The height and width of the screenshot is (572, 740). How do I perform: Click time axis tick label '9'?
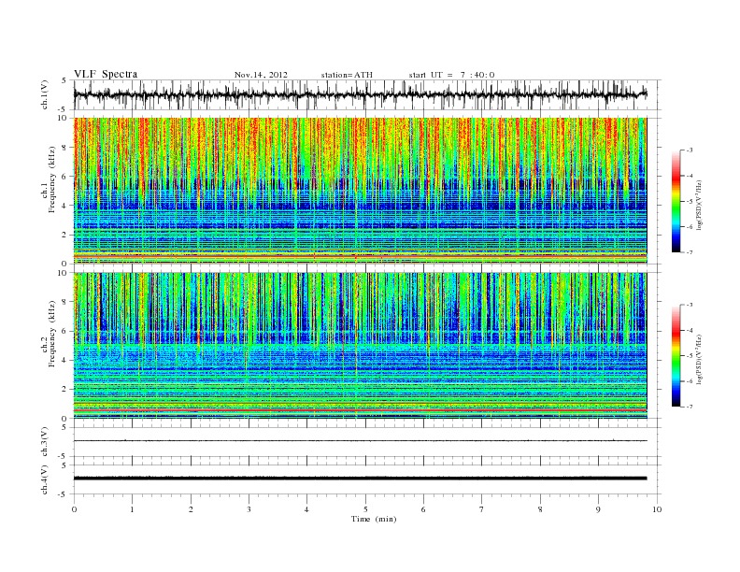598,509
